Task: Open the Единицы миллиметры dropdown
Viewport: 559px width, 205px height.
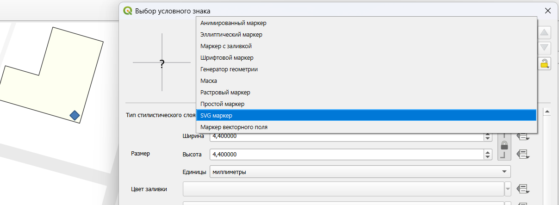Action: (360, 172)
